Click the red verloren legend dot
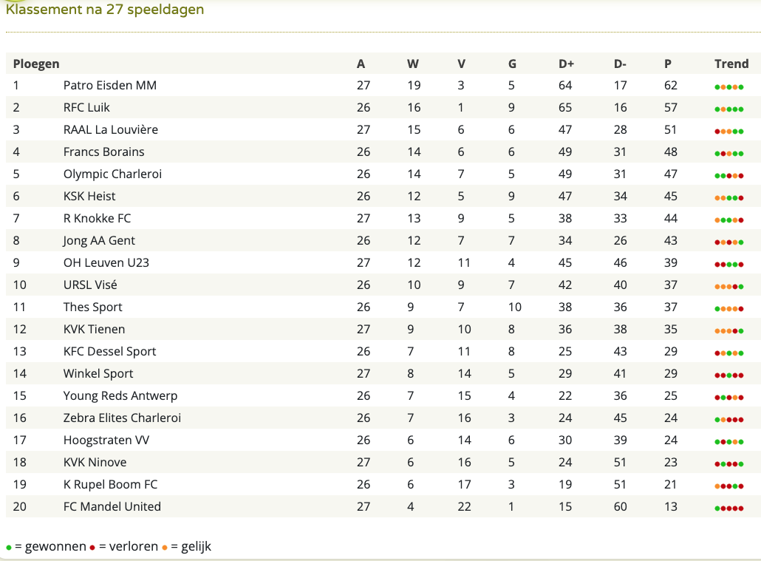 coord(92,548)
